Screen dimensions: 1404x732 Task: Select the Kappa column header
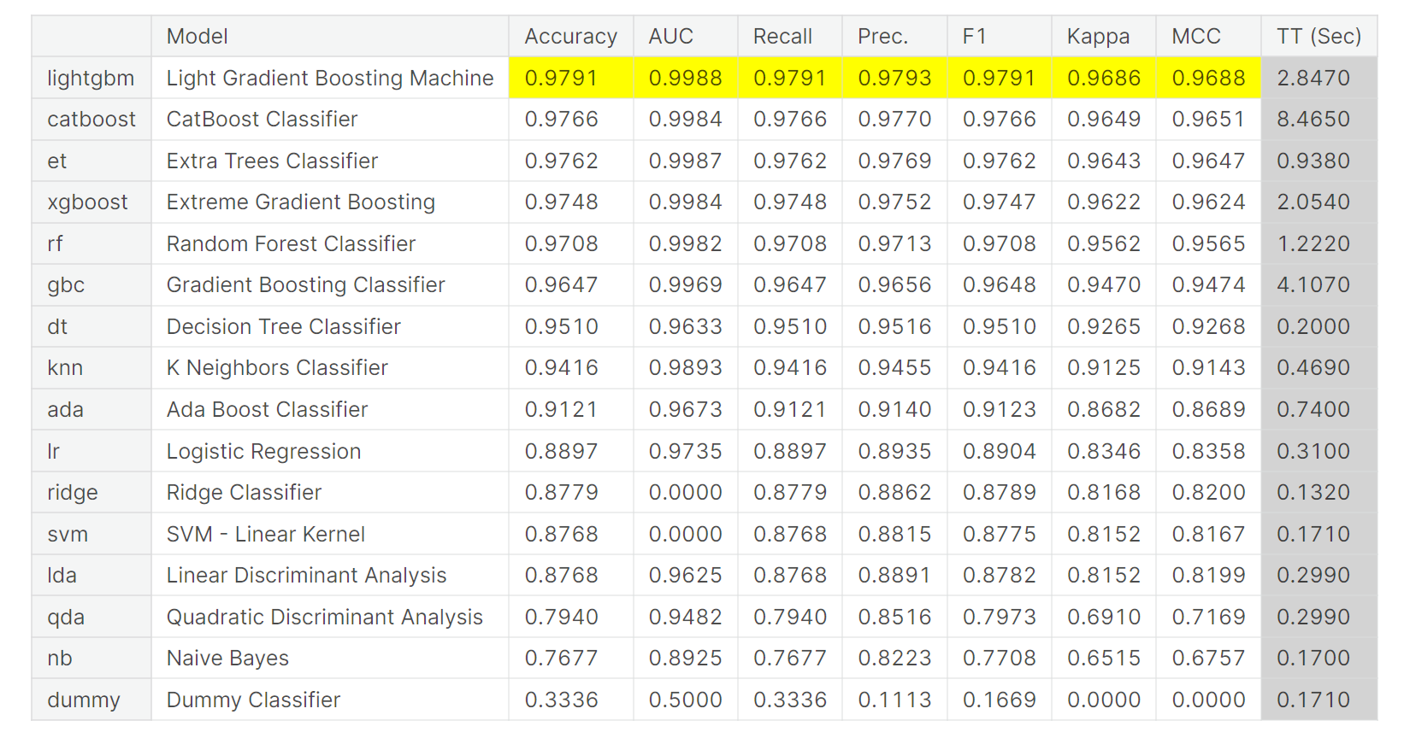point(1098,37)
